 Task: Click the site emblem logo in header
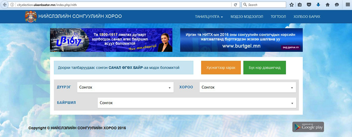tap(31, 16)
